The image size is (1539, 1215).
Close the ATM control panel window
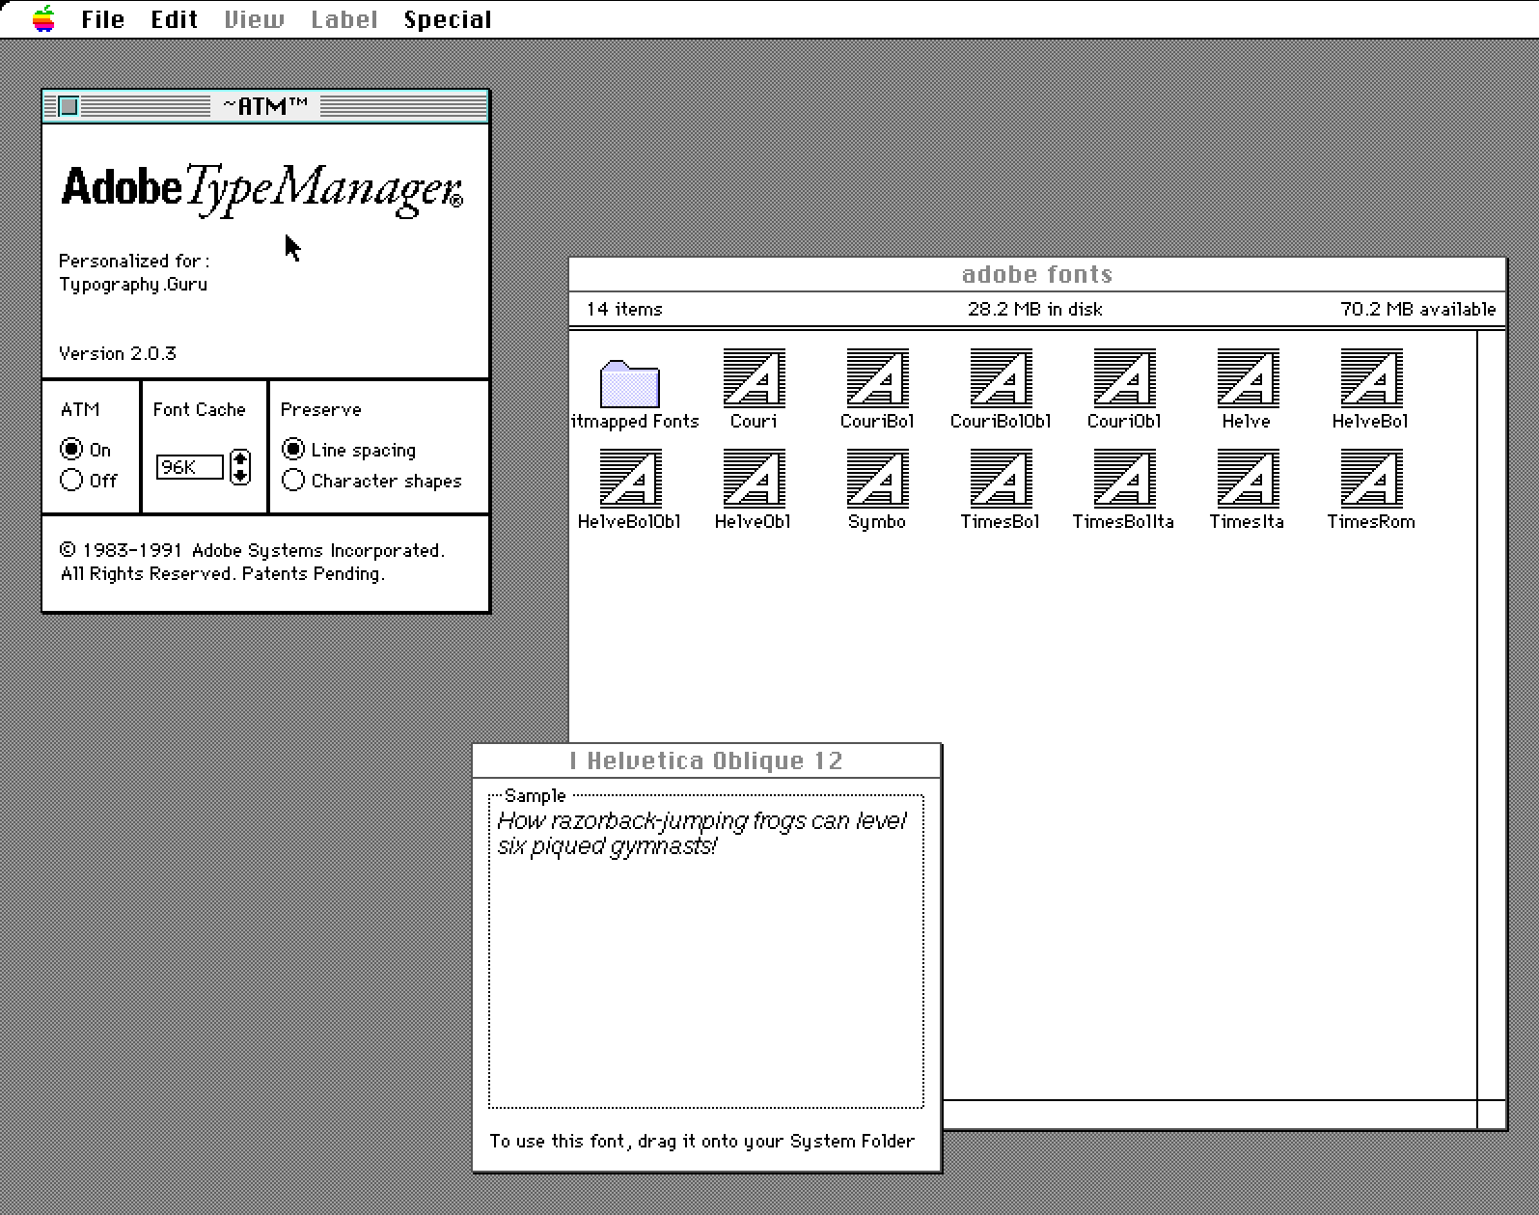pyautogui.click(x=69, y=106)
